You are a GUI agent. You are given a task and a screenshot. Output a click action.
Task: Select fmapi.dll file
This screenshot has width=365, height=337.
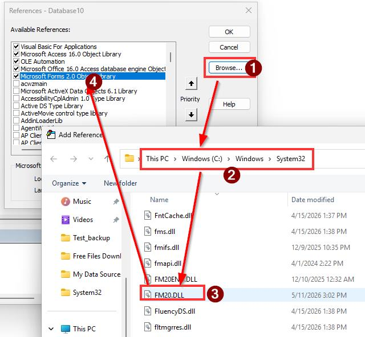click(168, 264)
